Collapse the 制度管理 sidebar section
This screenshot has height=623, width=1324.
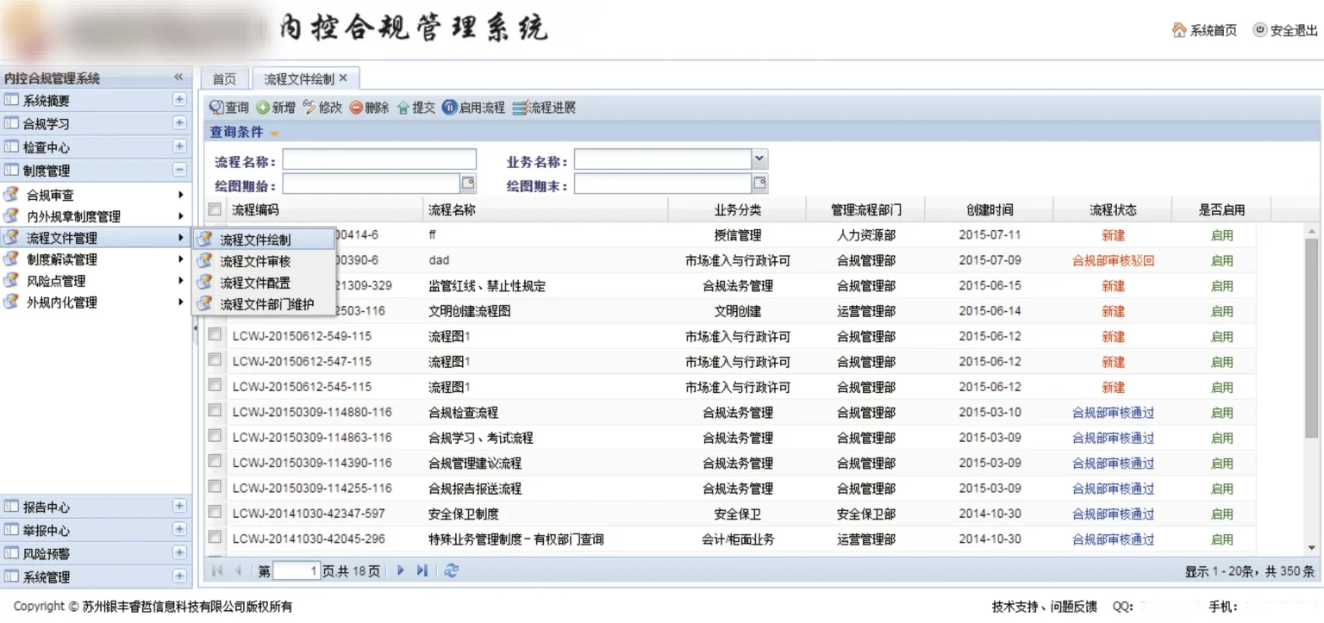coord(179,170)
